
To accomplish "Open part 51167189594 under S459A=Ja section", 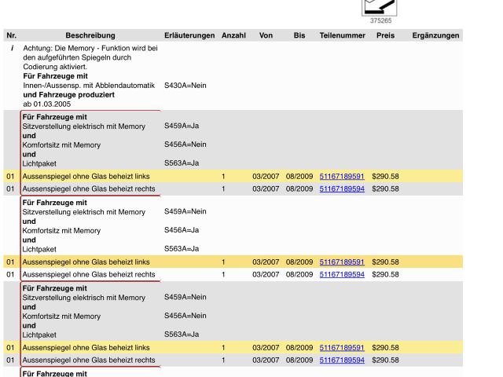I will coord(342,188).
